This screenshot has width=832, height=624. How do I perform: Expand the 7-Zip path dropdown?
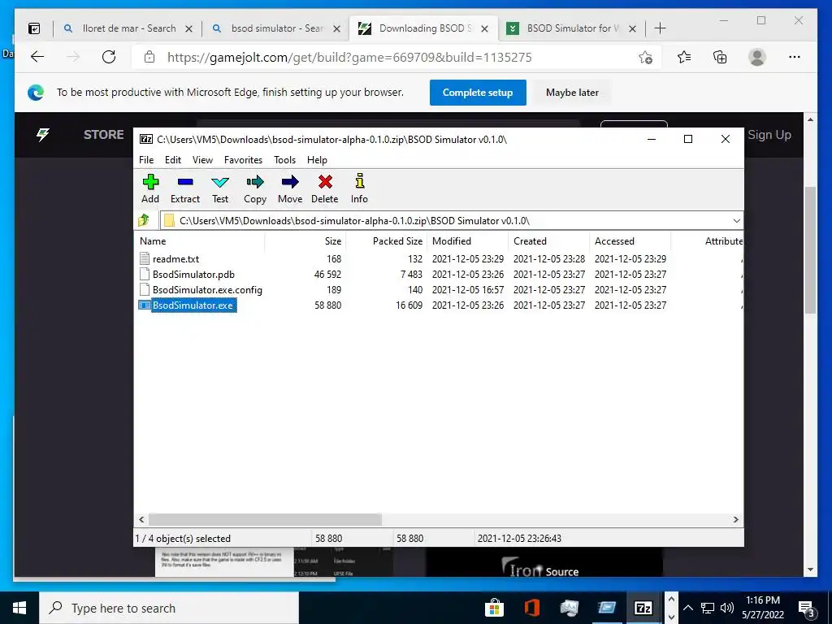(736, 221)
